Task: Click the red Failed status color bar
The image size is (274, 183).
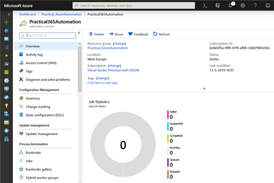Action: click(168, 115)
